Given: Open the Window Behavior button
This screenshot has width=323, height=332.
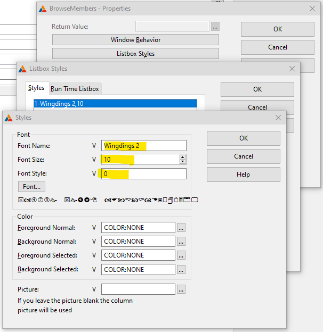Looking at the screenshot, I should pos(135,40).
